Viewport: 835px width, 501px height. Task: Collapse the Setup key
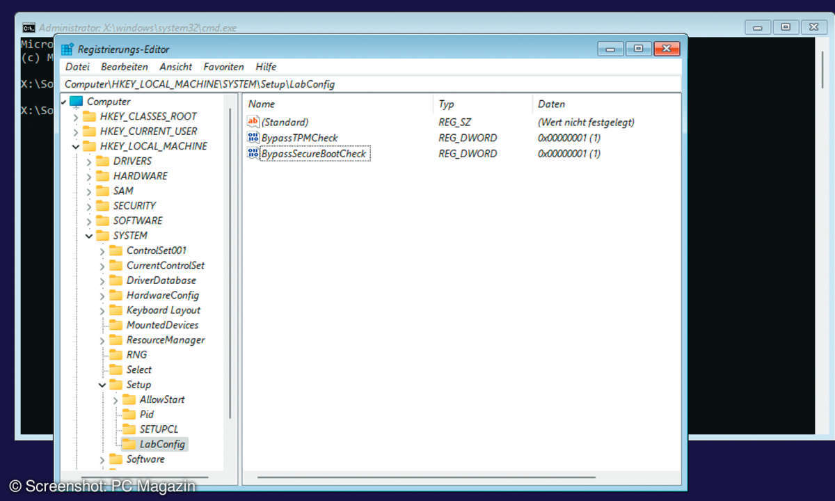click(102, 385)
